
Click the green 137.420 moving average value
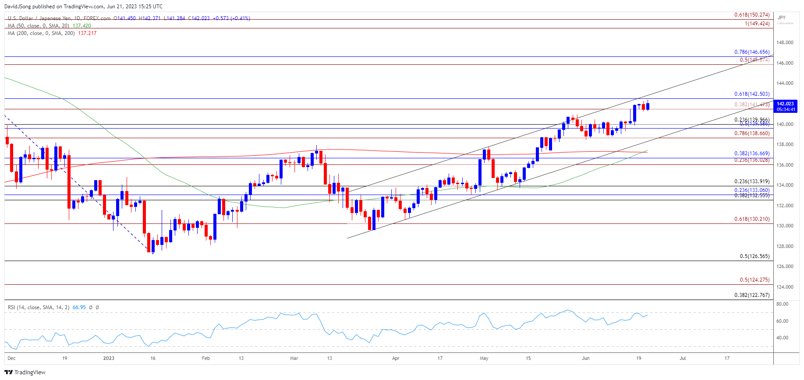[81, 26]
